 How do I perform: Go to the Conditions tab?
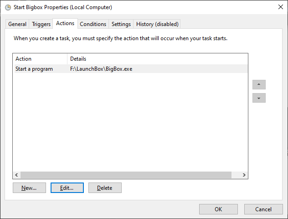click(x=93, y=24)
